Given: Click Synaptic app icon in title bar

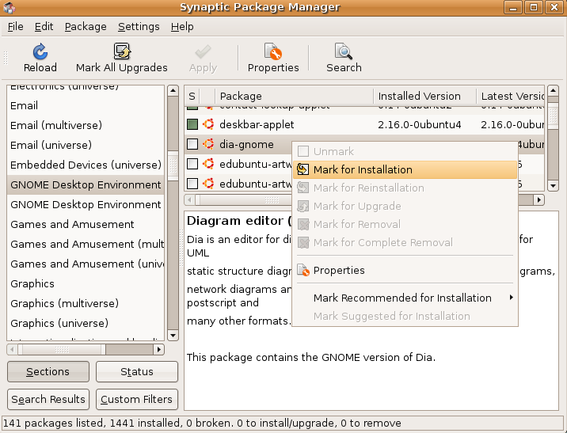Looking at the screenshot, I should tap(10, 7).
